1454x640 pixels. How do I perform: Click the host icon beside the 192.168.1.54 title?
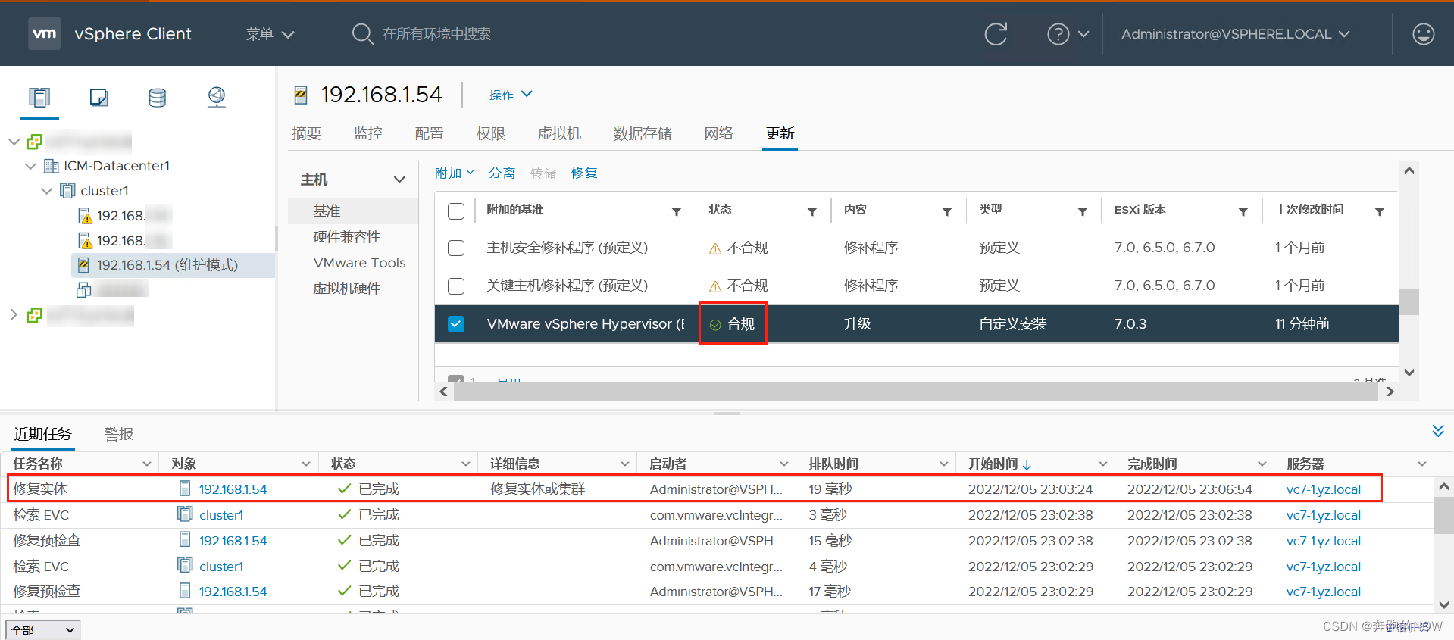point(301,95)
